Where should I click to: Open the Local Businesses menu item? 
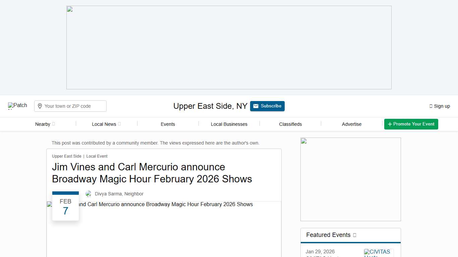[229, 124]
